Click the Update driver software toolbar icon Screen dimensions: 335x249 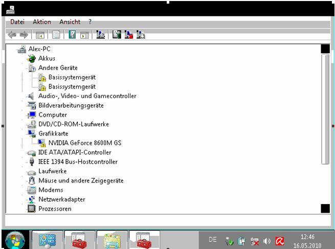[117, 34]
